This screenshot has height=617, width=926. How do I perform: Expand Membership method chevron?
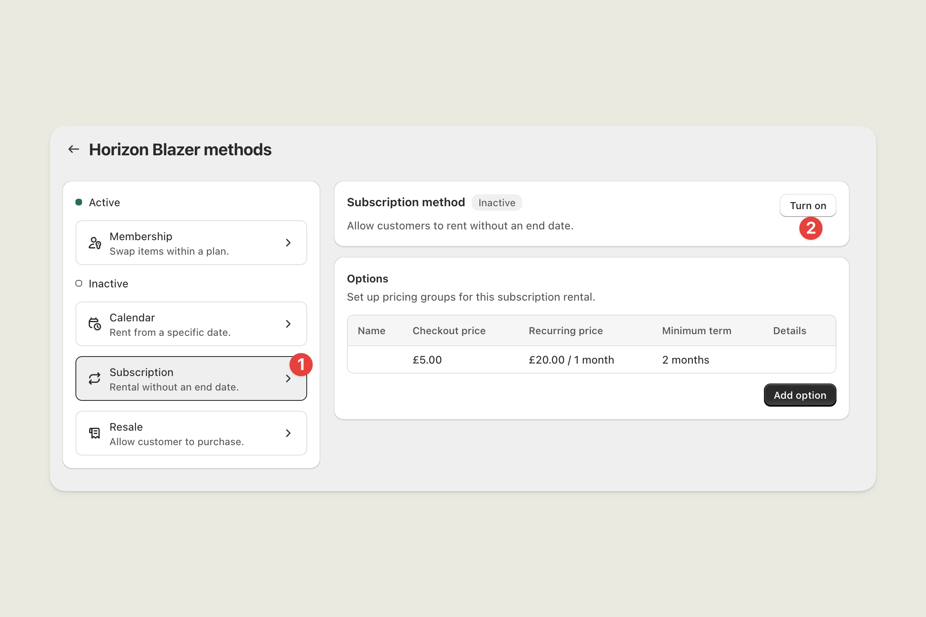pos(288,243)
